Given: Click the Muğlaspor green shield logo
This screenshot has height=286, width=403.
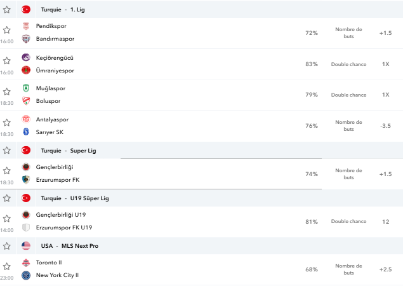Looking at the screenshot, I should [26, 88].
